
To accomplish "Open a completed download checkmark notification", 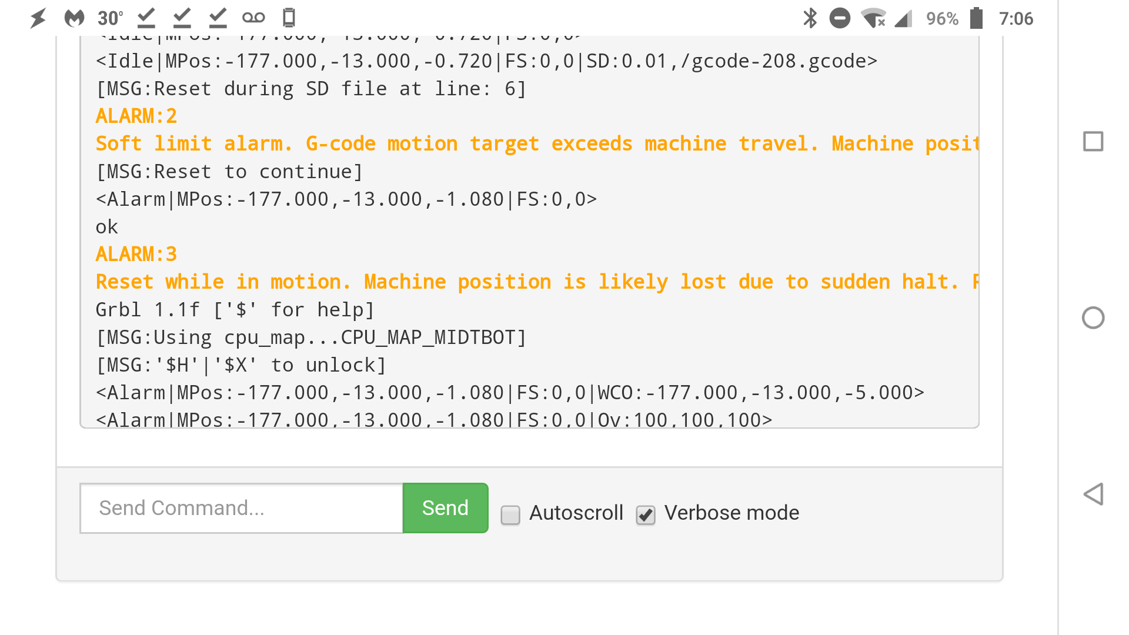I will click(x=146, y=17).
